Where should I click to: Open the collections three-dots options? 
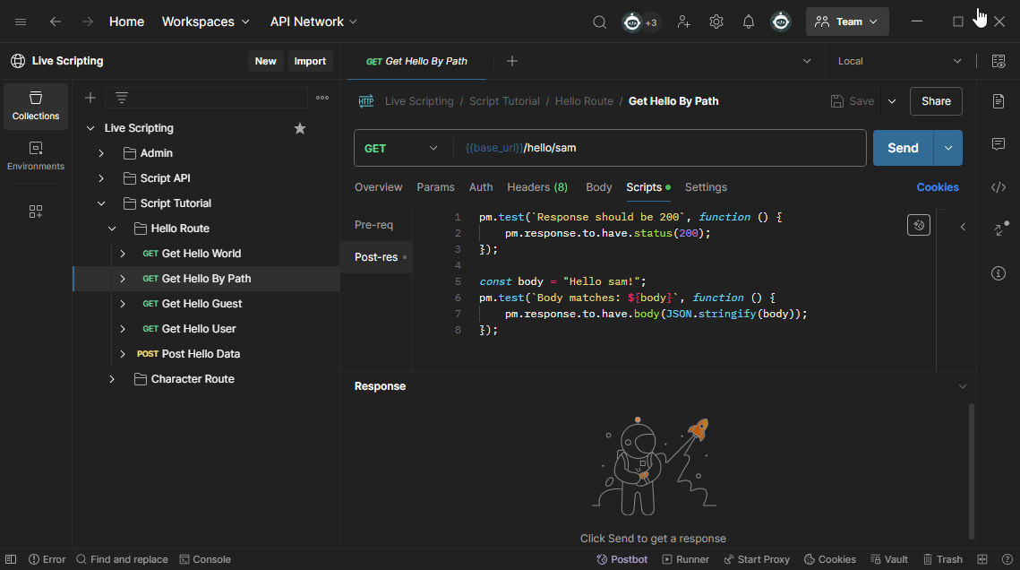point(322,98)
